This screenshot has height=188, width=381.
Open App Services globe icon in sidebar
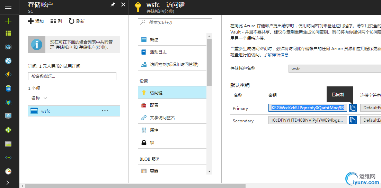click(8, 60)
